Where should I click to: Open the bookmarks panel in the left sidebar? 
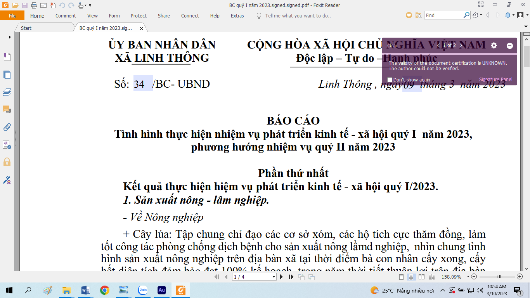(x=7, y=57)
